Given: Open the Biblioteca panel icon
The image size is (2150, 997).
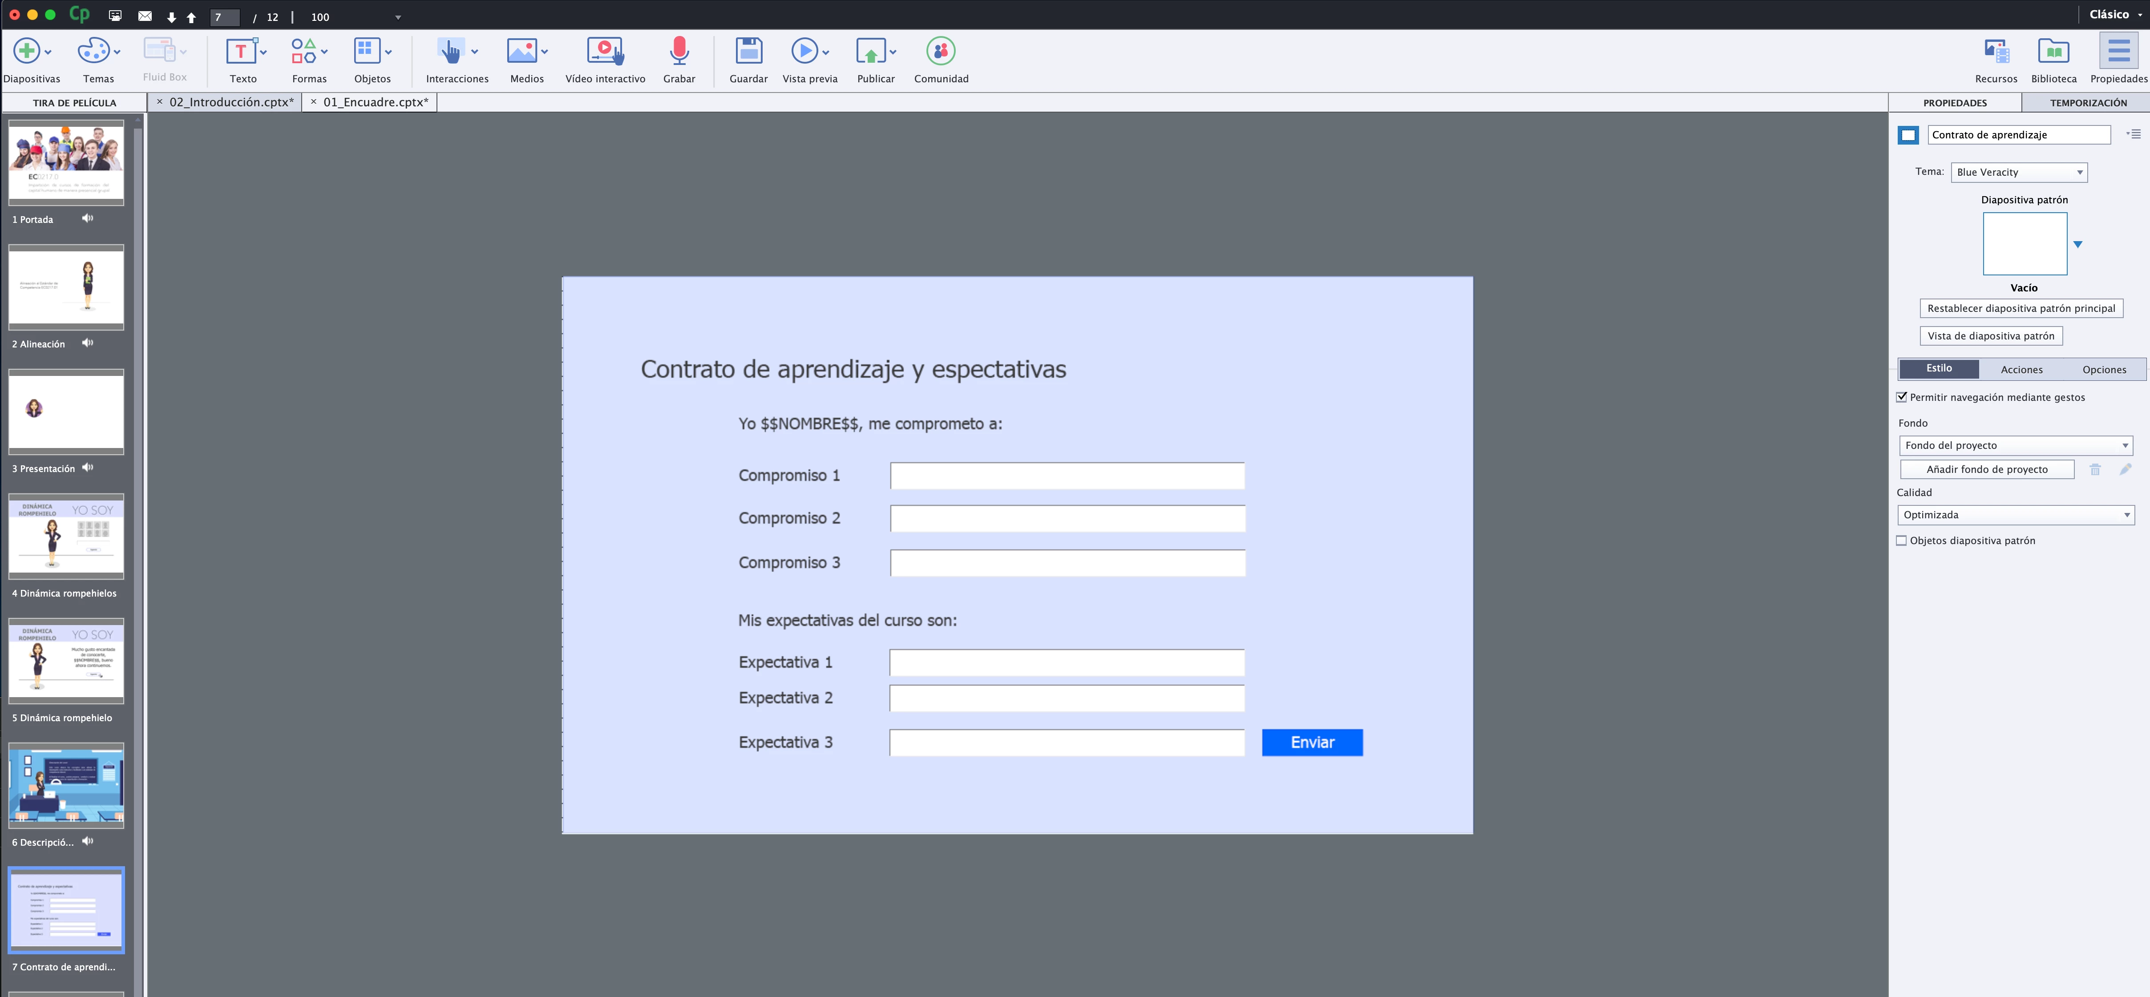Looking at the screenshot, I should [2053, 52].
